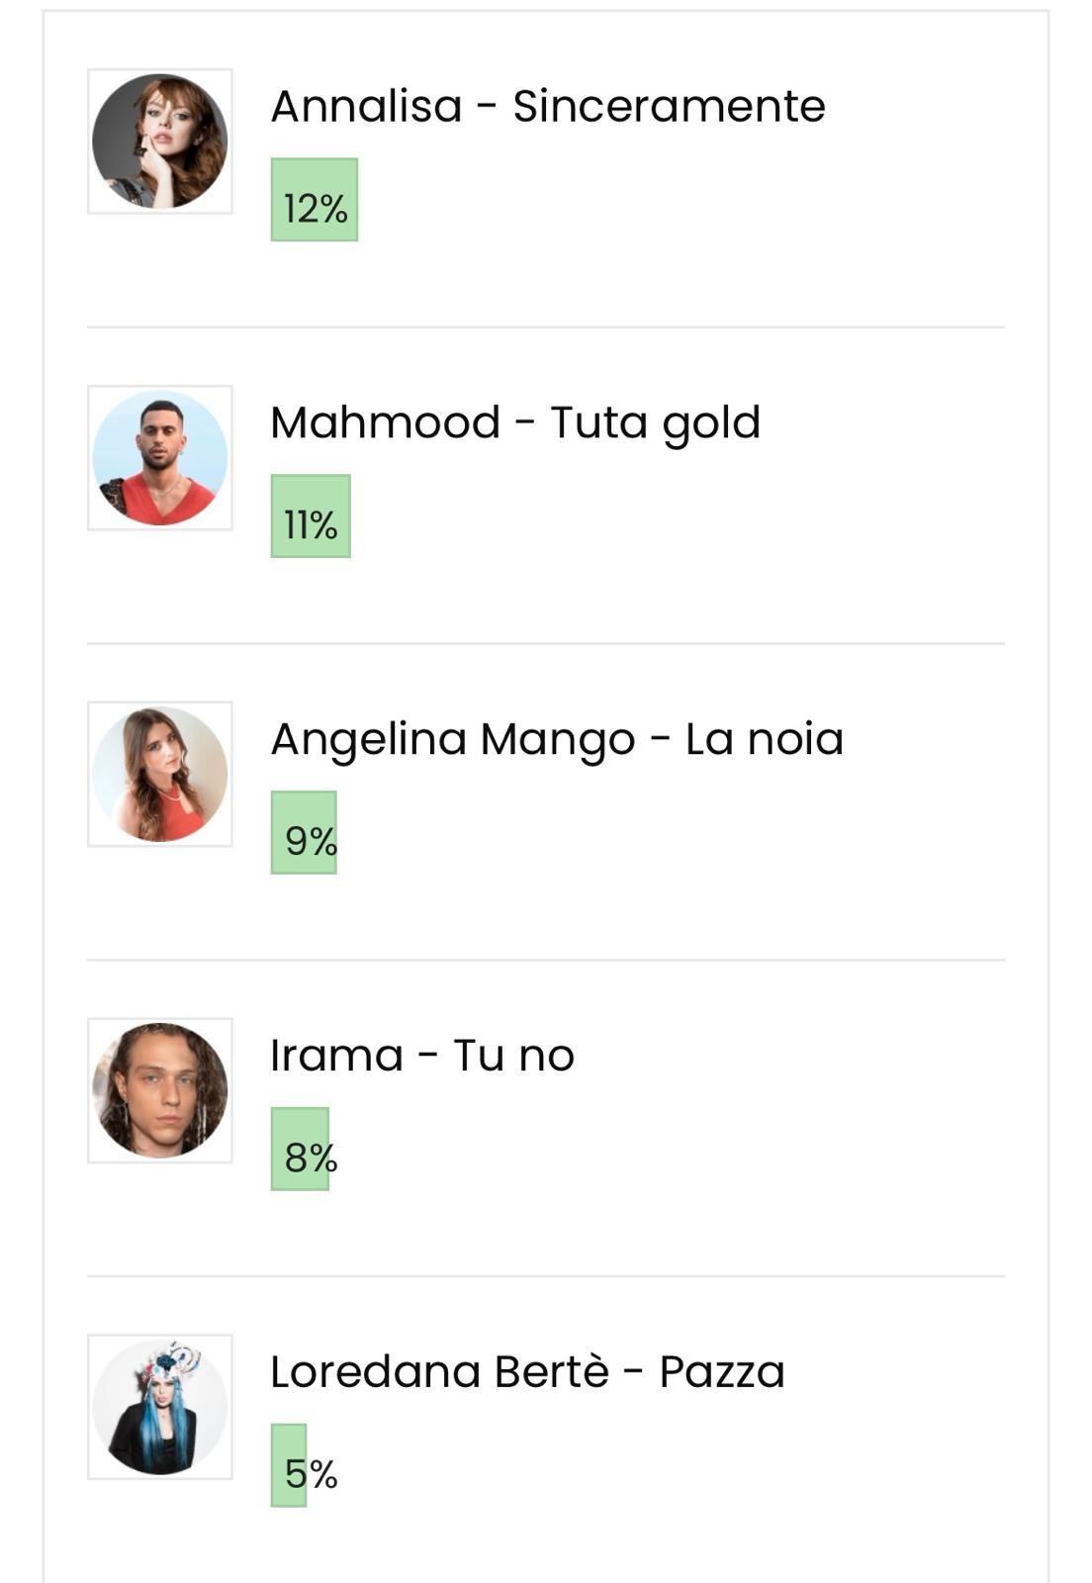Click Irama's round profile photo
Screen dimensions: 1092x1583
(160, 1091)
